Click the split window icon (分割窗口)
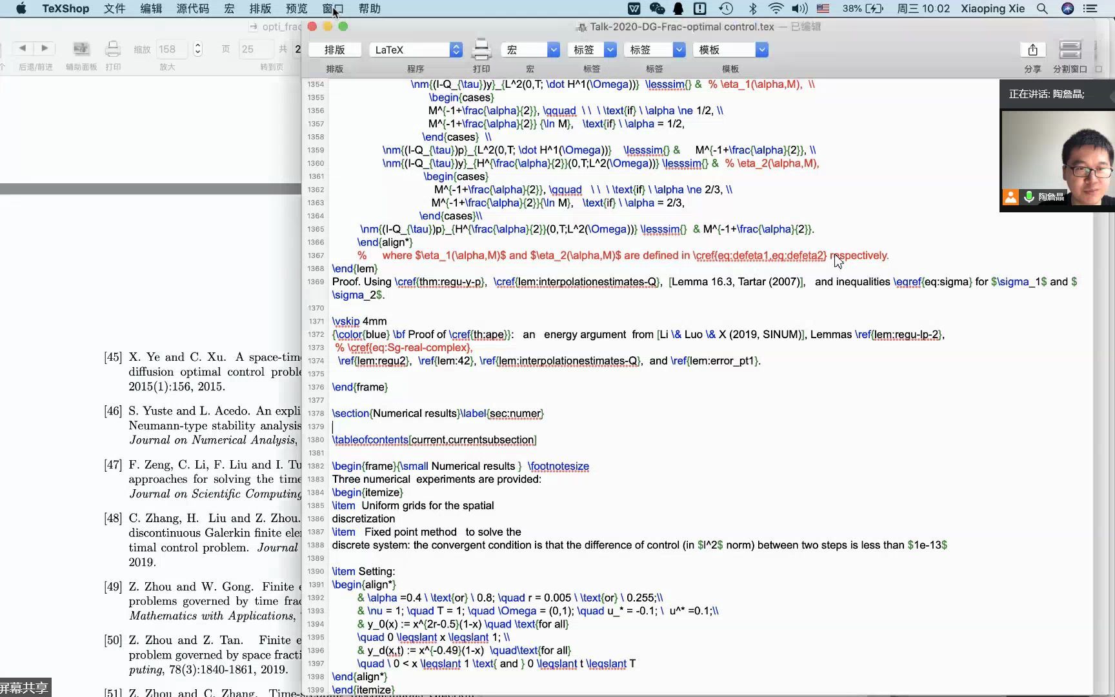 tap(1070, 50)
